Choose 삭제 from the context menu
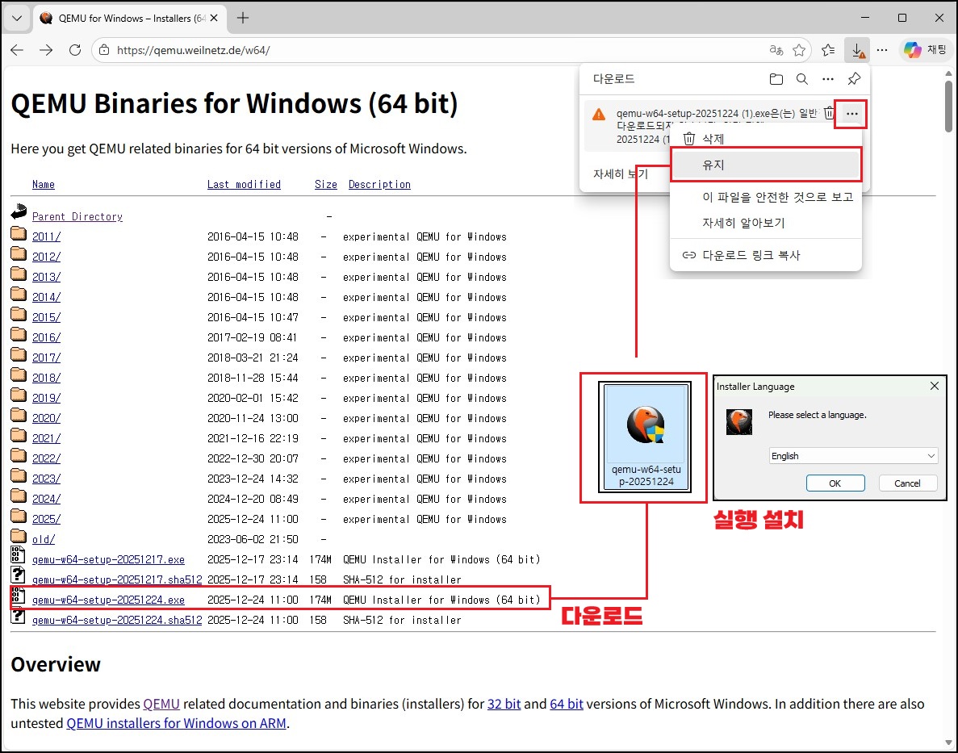The image size is (958, 753). [x=766, y=139]
